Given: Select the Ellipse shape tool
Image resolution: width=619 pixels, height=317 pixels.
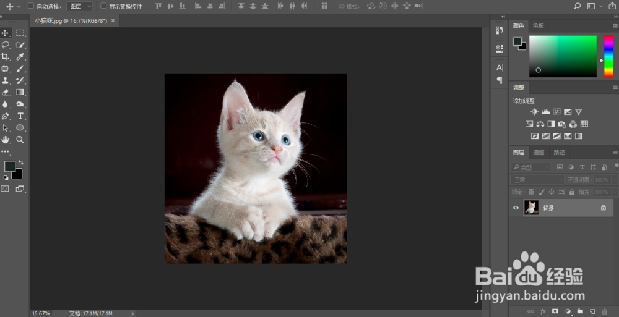Looking at the screenshot, I should [20, 128].
